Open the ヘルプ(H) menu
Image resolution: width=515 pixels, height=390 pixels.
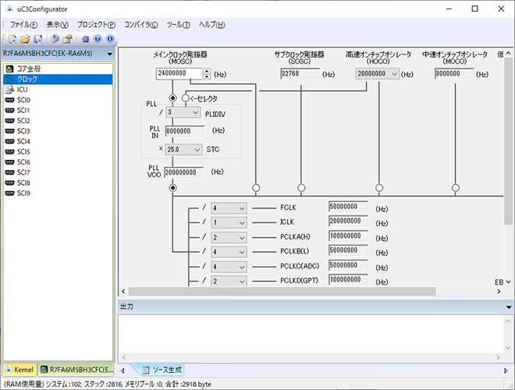pyautogui.click(x=211, y=25)
